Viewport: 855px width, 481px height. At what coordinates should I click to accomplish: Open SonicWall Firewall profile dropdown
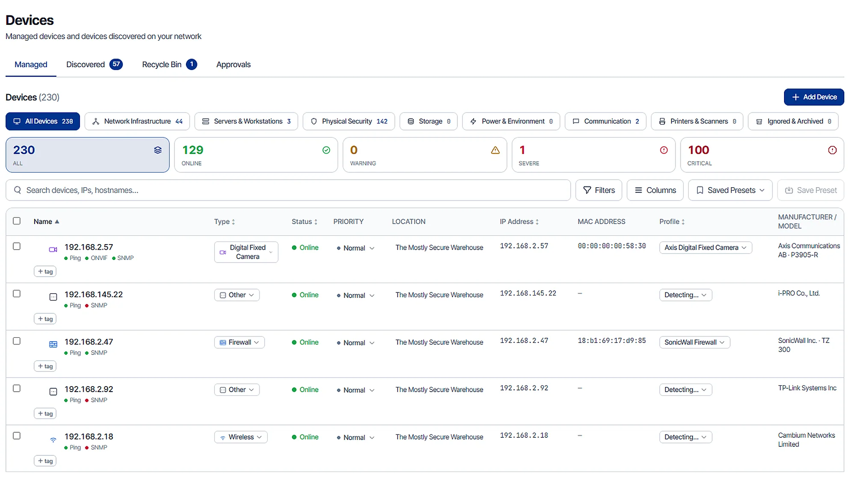click(694, 342)
